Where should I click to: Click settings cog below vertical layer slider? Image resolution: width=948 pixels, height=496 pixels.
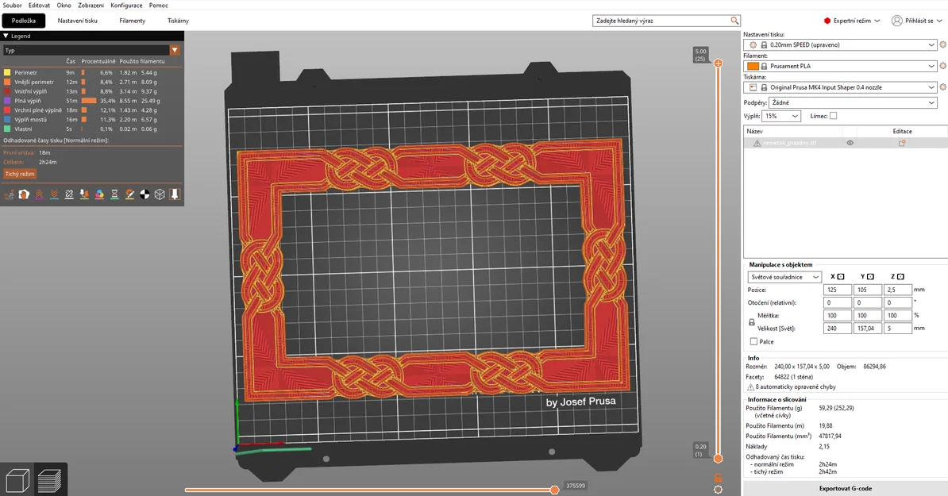719,490
